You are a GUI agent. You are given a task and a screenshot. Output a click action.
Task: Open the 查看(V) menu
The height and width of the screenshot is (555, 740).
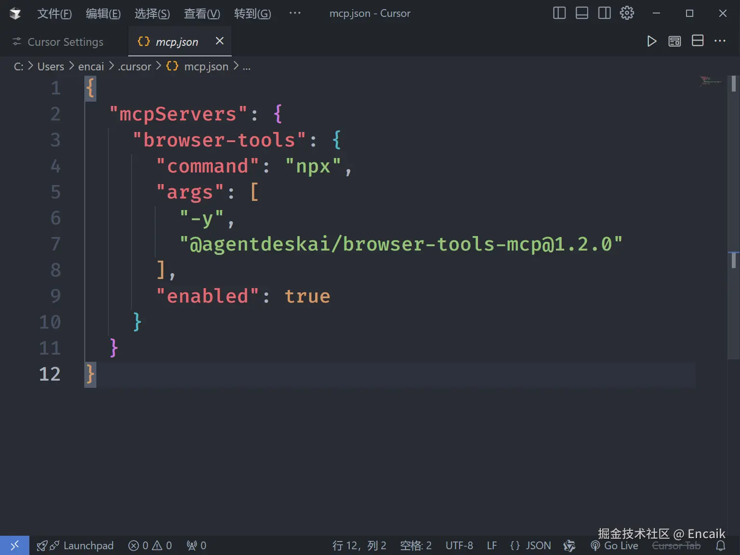pyautogui.click(x=202, y=13)
